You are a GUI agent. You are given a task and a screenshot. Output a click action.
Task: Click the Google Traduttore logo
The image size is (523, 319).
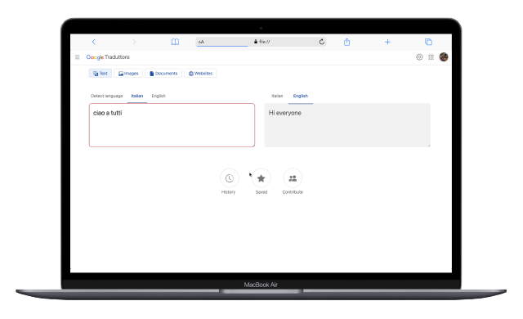(x=108, y=57)
